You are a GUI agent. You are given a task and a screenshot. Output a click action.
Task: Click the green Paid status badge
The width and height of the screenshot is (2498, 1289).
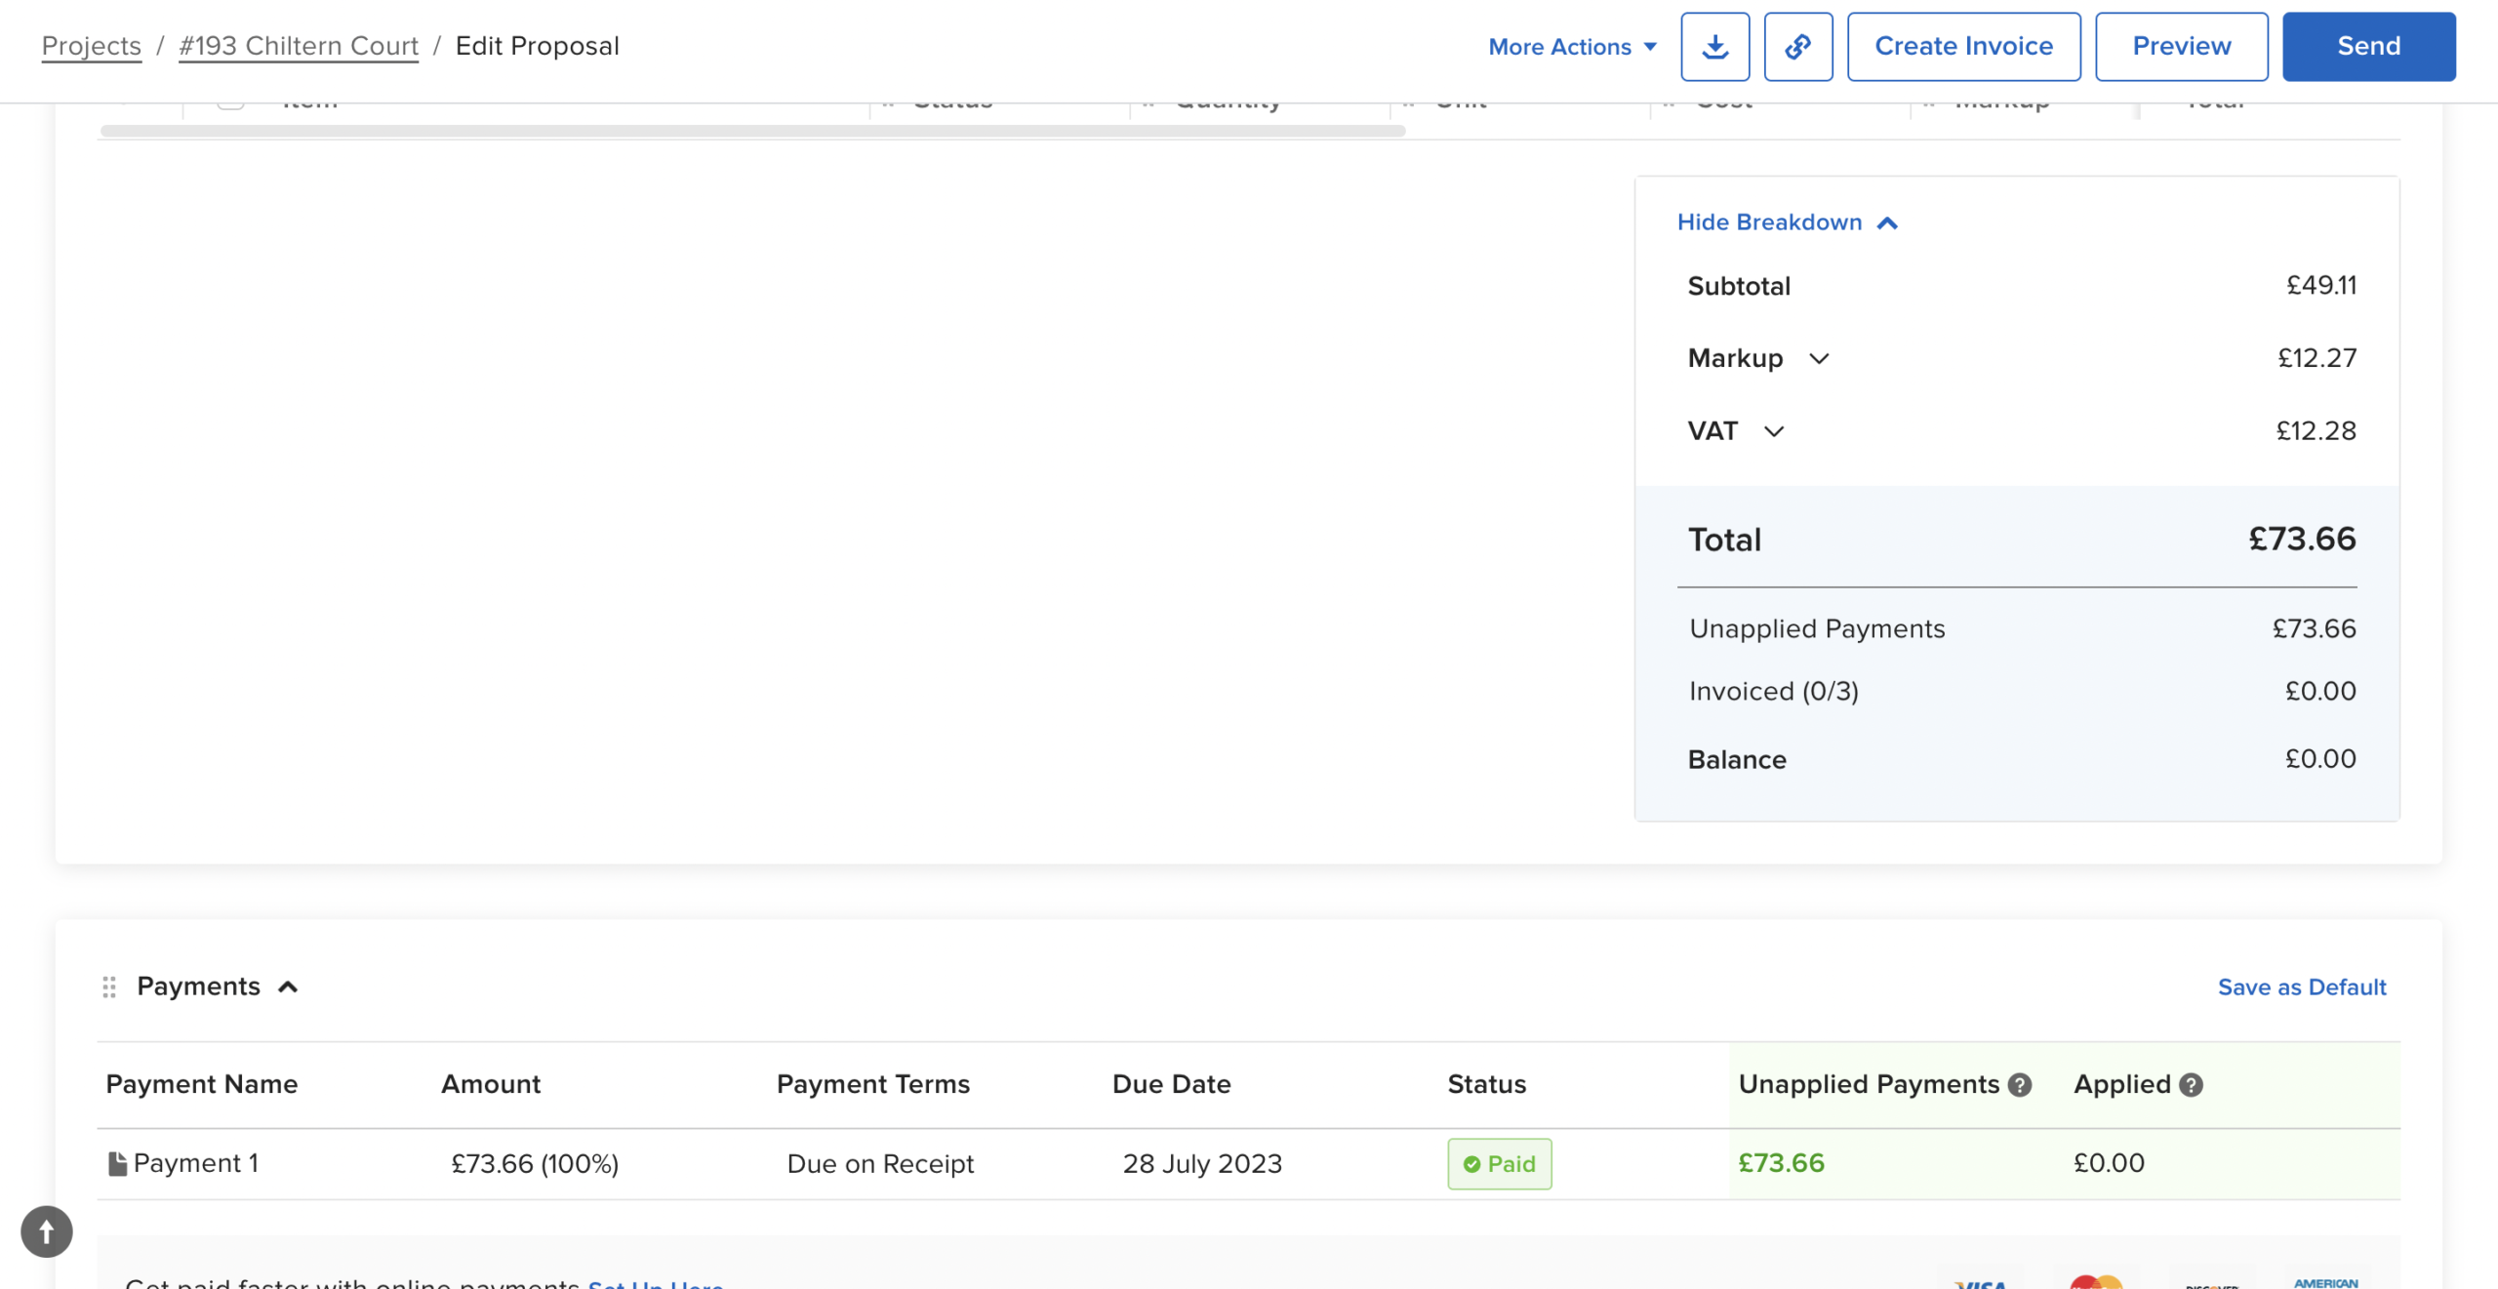(x=1499, y=1163)
